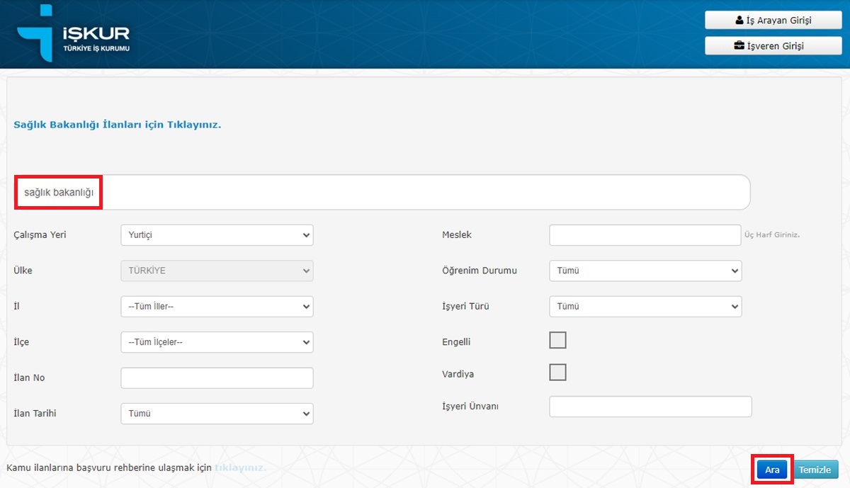
Task: Click the İşyeri Ünvanı input field
Action: (x=650, y=407)
